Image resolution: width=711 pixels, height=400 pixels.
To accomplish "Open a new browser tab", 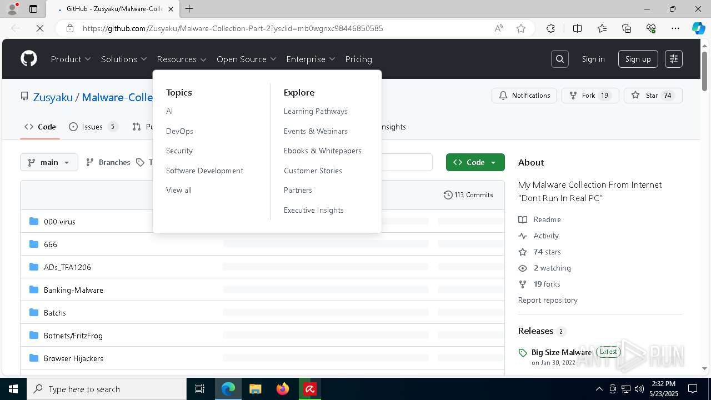I will [x=189, y=9].
